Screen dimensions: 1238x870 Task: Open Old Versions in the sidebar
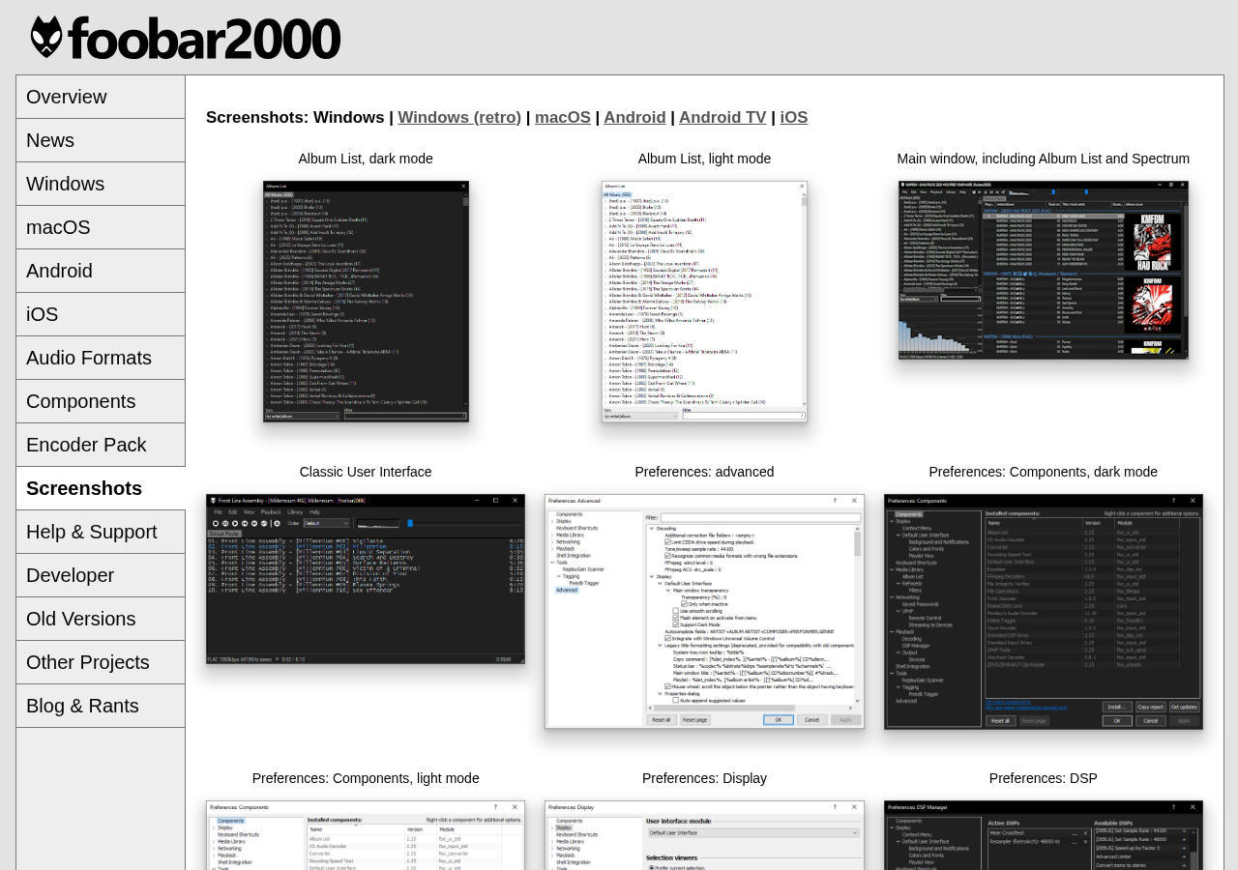[101, 619]
